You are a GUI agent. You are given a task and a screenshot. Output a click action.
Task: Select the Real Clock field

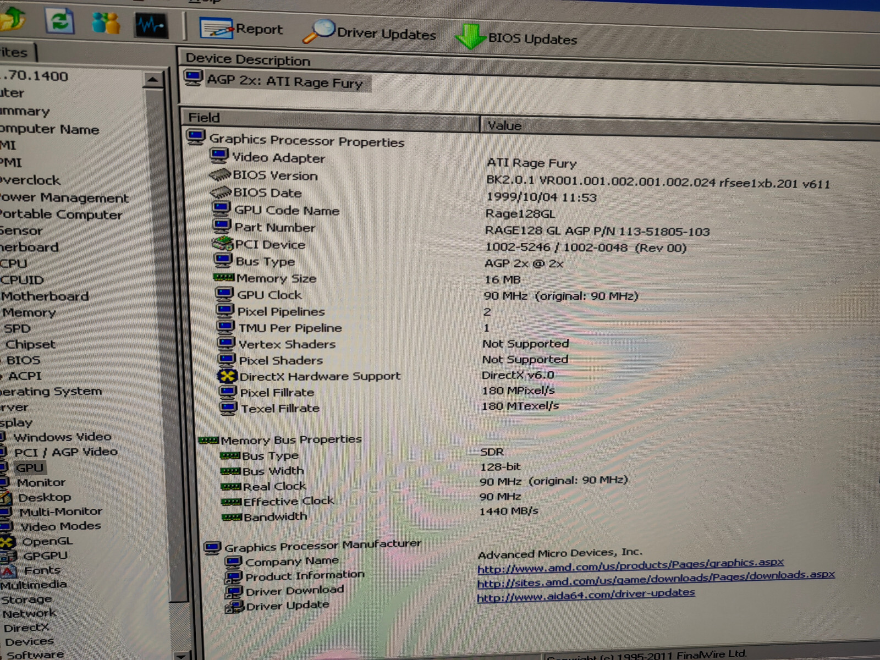274,486
